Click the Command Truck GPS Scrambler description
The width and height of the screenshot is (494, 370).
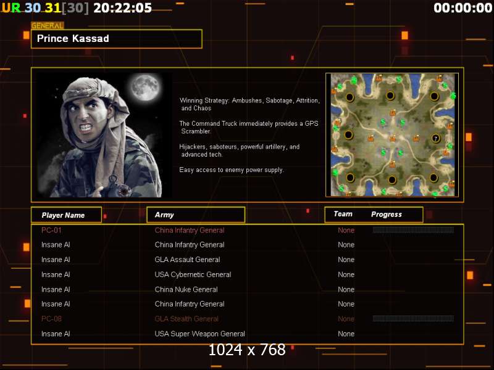(x=249, y=127)
